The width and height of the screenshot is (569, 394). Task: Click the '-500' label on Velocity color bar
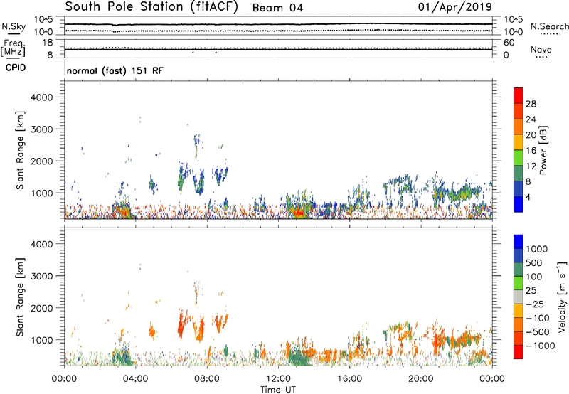(x=537, y=331)
